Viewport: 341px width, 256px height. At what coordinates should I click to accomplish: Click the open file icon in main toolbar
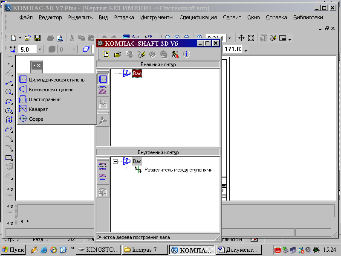coord(28,38)
